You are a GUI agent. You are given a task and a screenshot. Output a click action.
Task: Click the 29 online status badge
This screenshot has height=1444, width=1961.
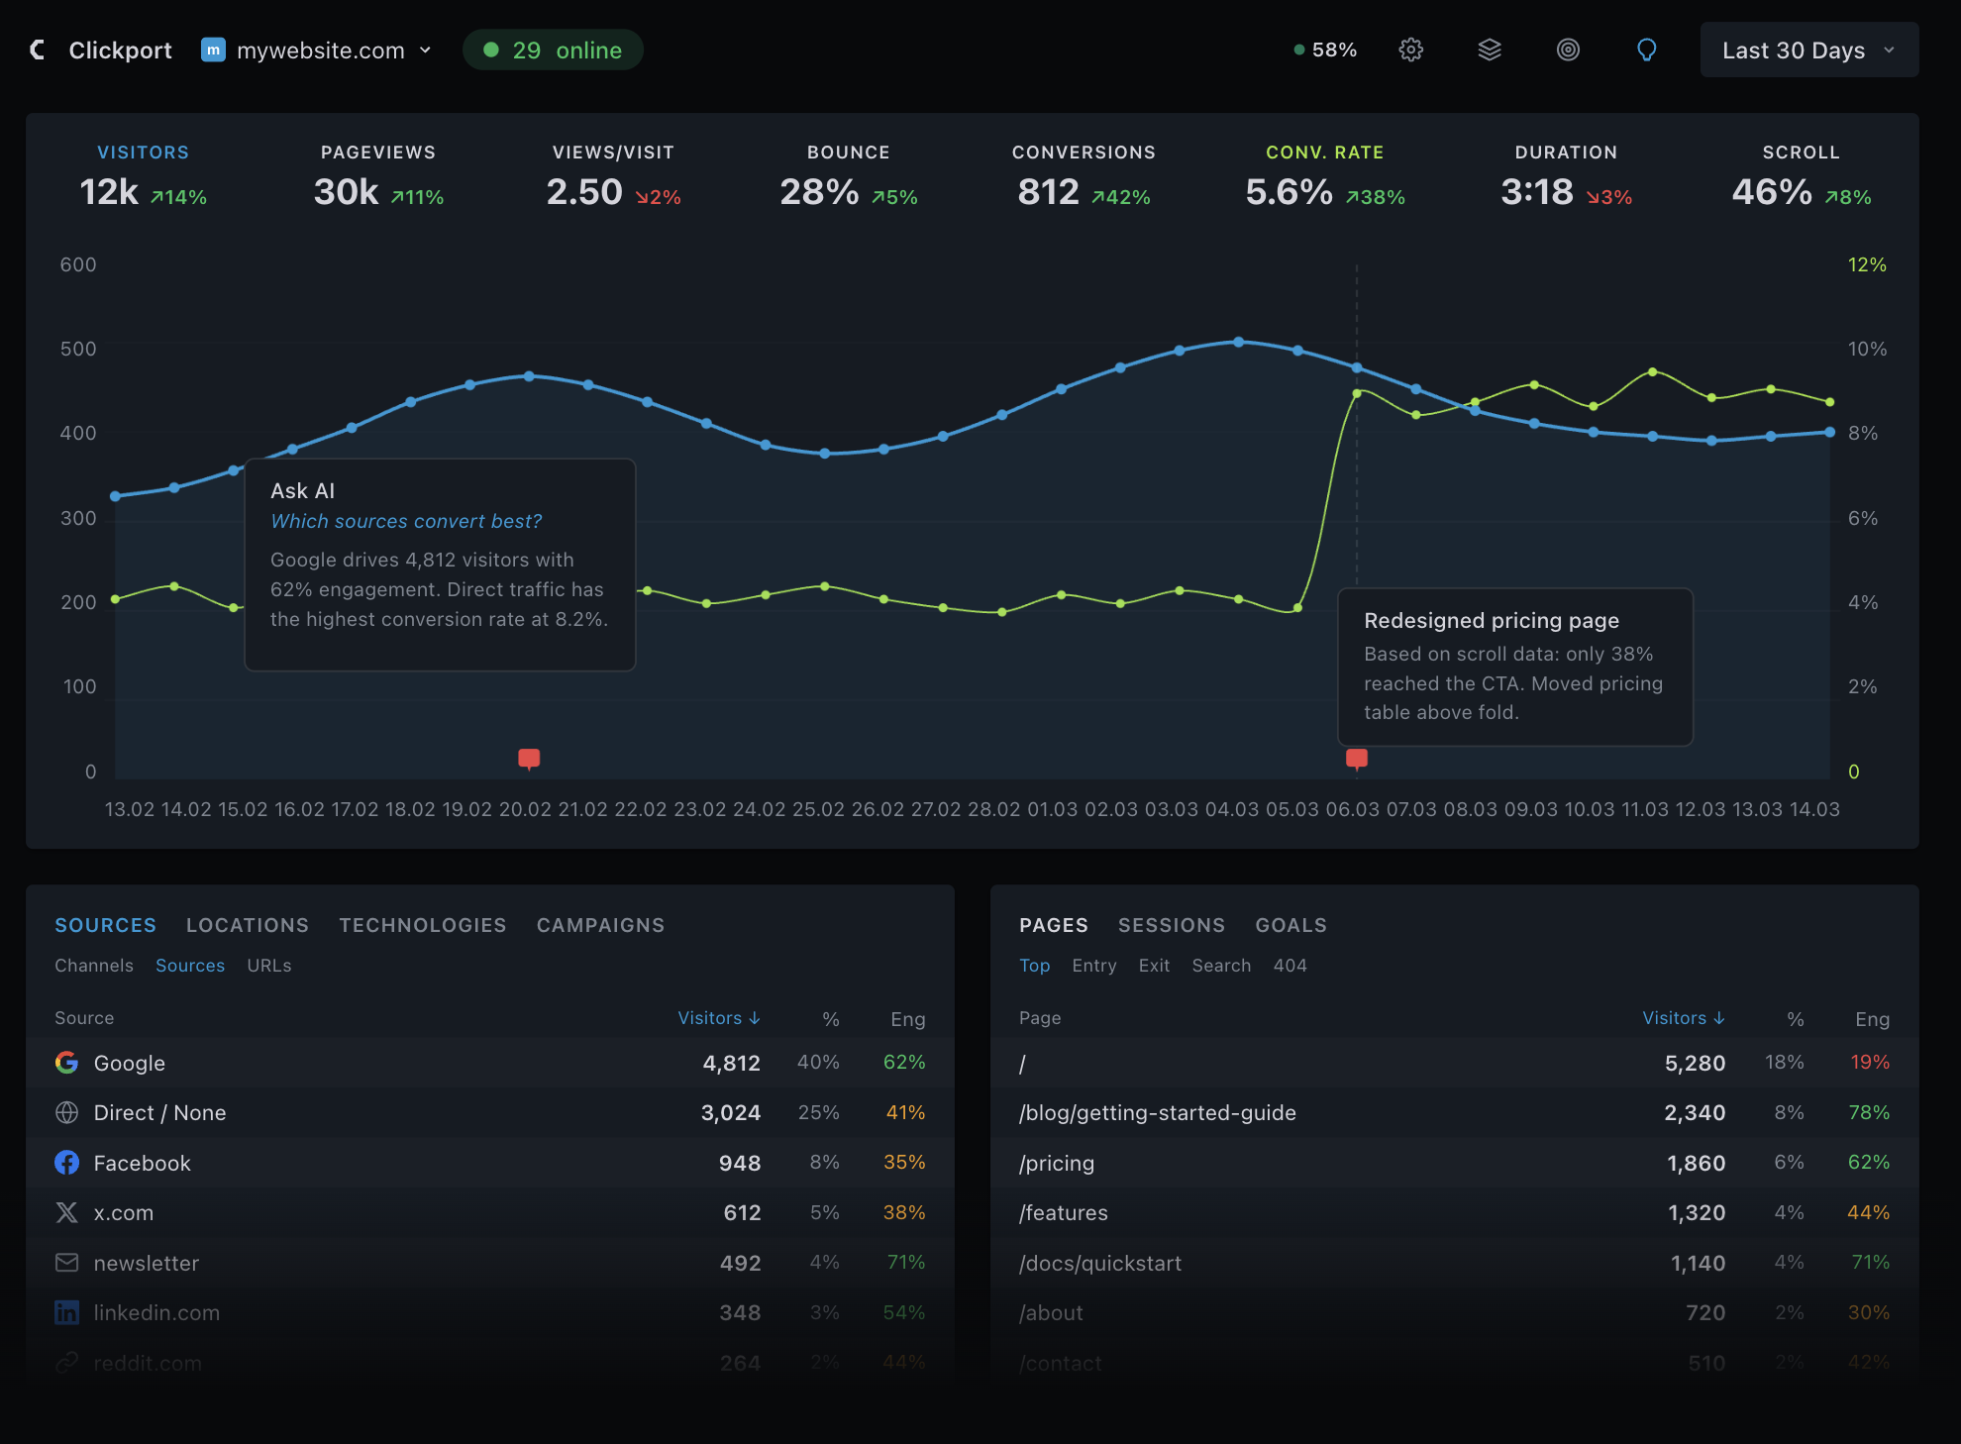point(553,50)
